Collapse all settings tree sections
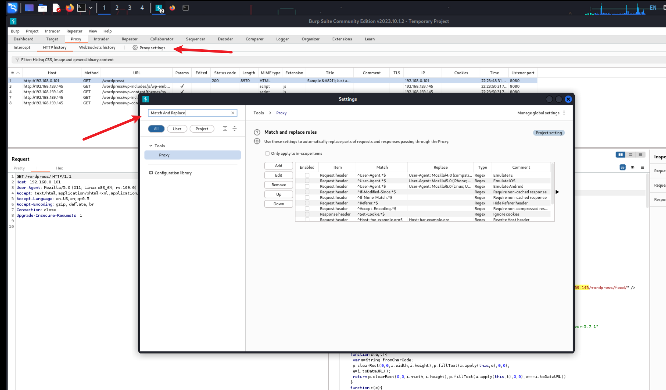The width and height of the screenshot is (666, 390). click(x=235, y=129)
